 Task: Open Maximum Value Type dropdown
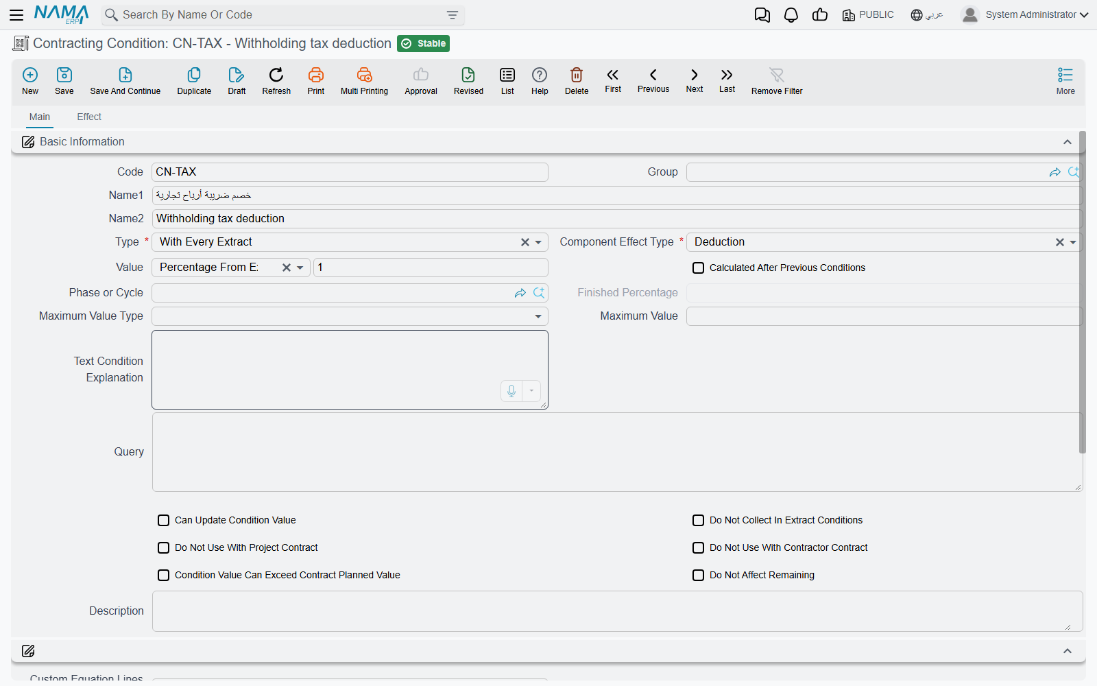[x=538, y=316]
